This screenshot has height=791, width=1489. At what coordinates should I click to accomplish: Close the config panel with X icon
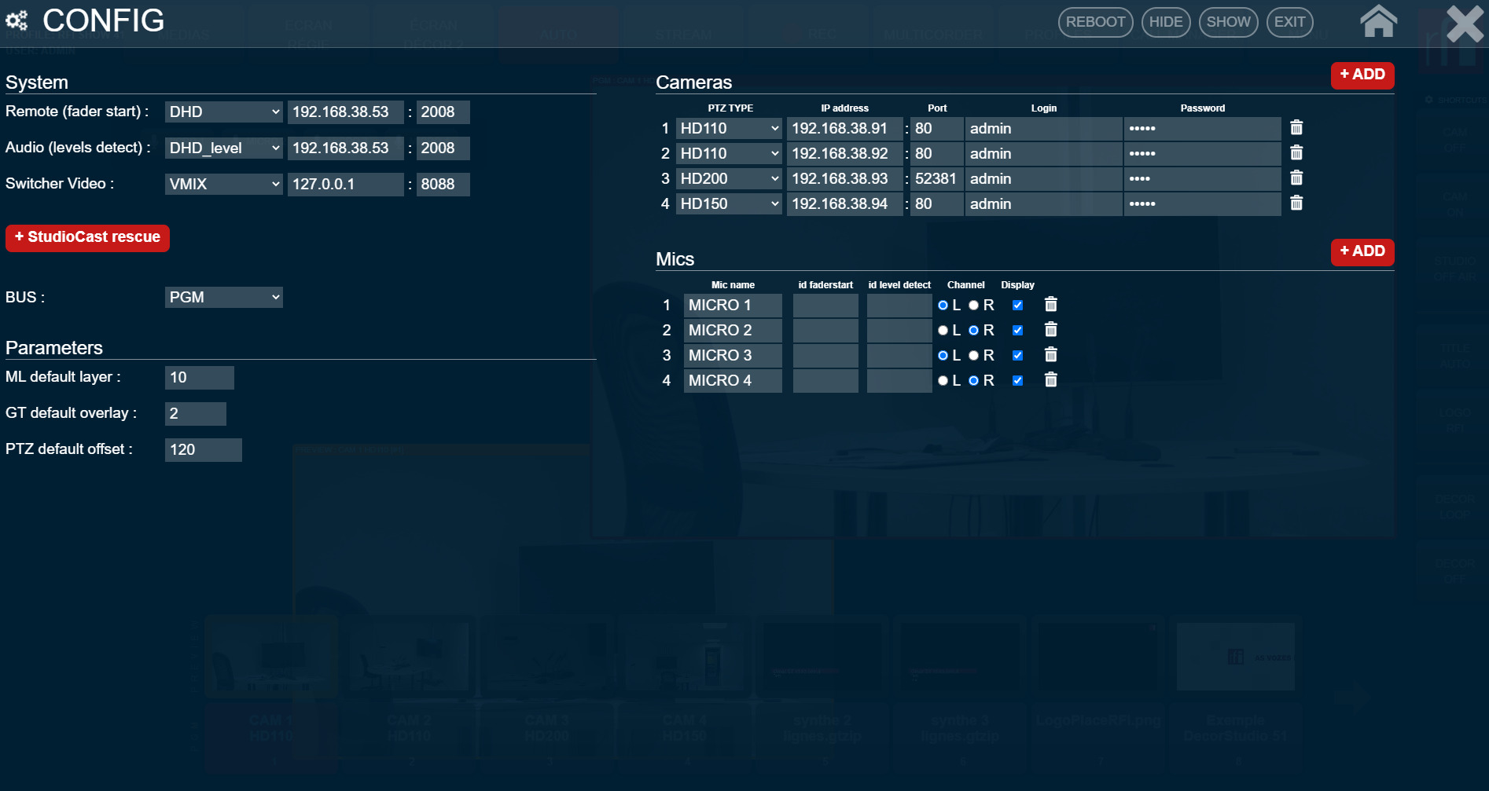1465,24
